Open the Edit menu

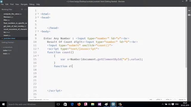tap(7, 4)
